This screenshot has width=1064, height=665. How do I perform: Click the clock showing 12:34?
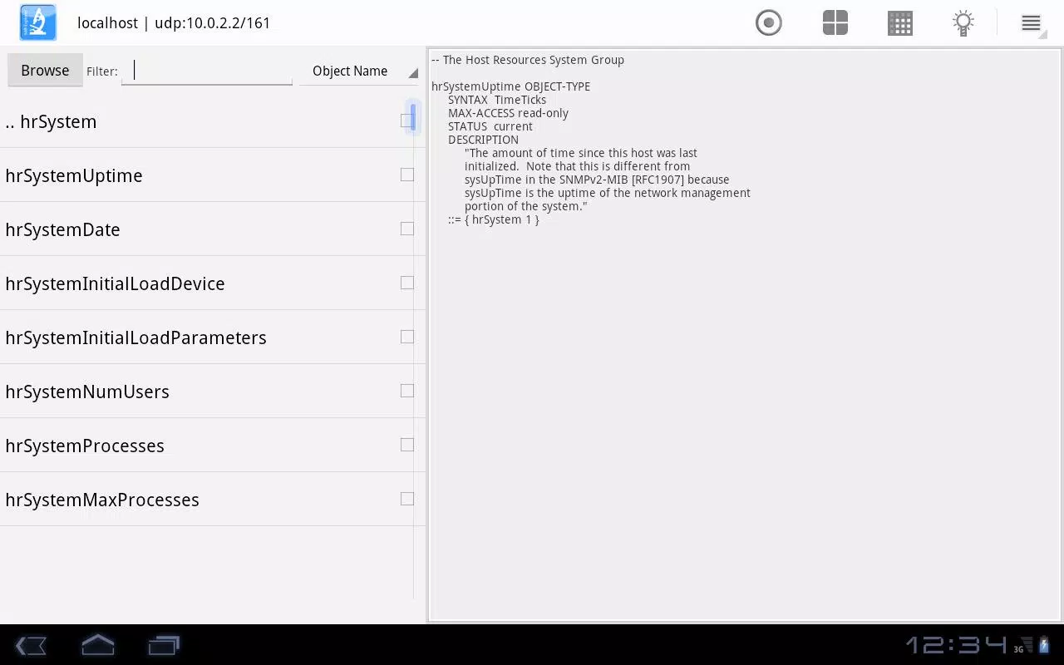tap(955, 645)
